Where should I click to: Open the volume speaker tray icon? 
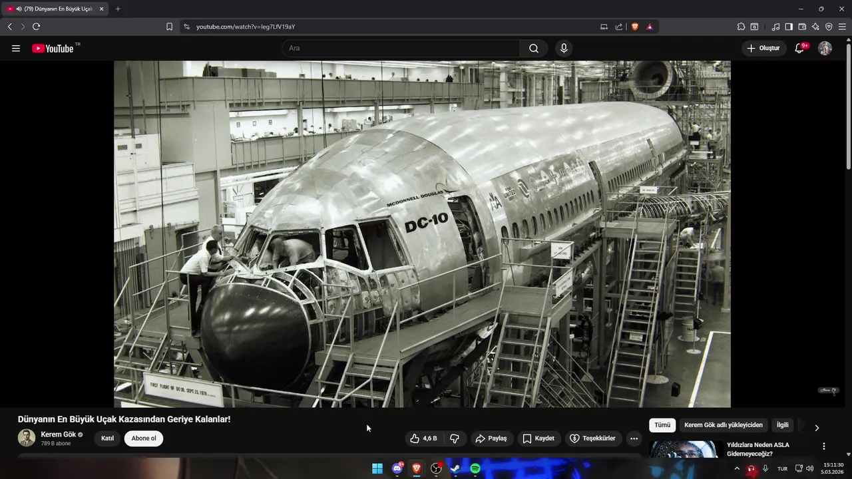pyautogui.click(x=810, y=468)
